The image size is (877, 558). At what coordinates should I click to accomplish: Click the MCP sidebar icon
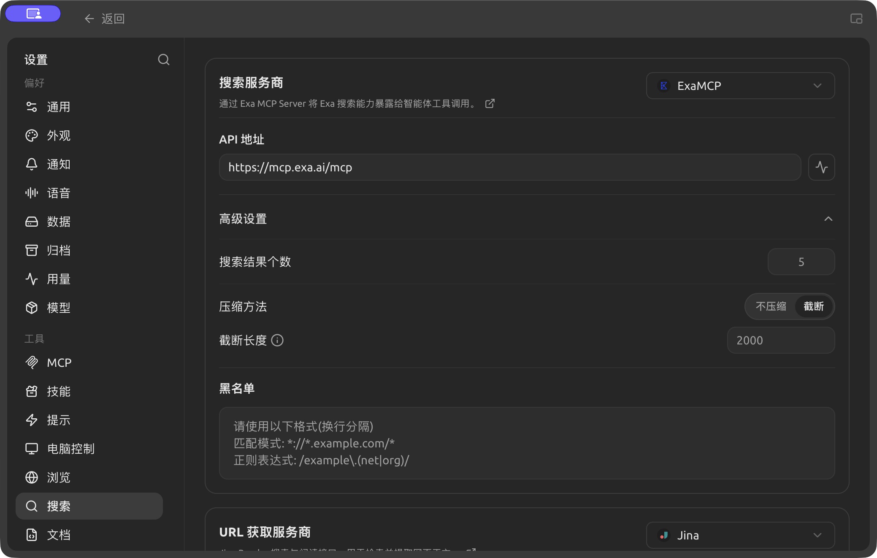point(32,363)
